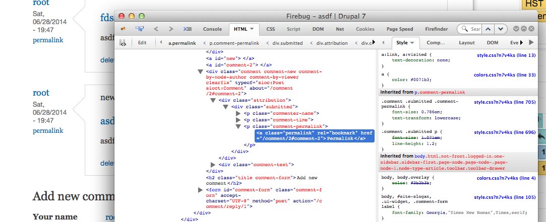Screen dimensions: 546x222
Task: Show the command line popup icon
Action: point(188,29)
